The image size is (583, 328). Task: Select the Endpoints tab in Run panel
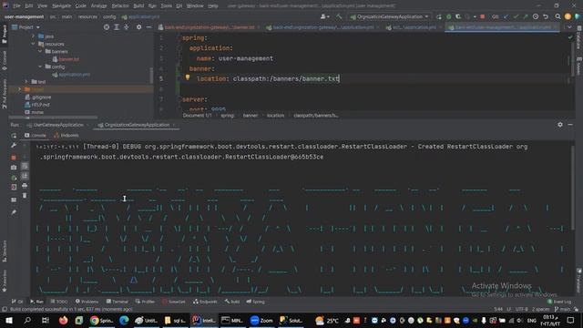point(66,136)
